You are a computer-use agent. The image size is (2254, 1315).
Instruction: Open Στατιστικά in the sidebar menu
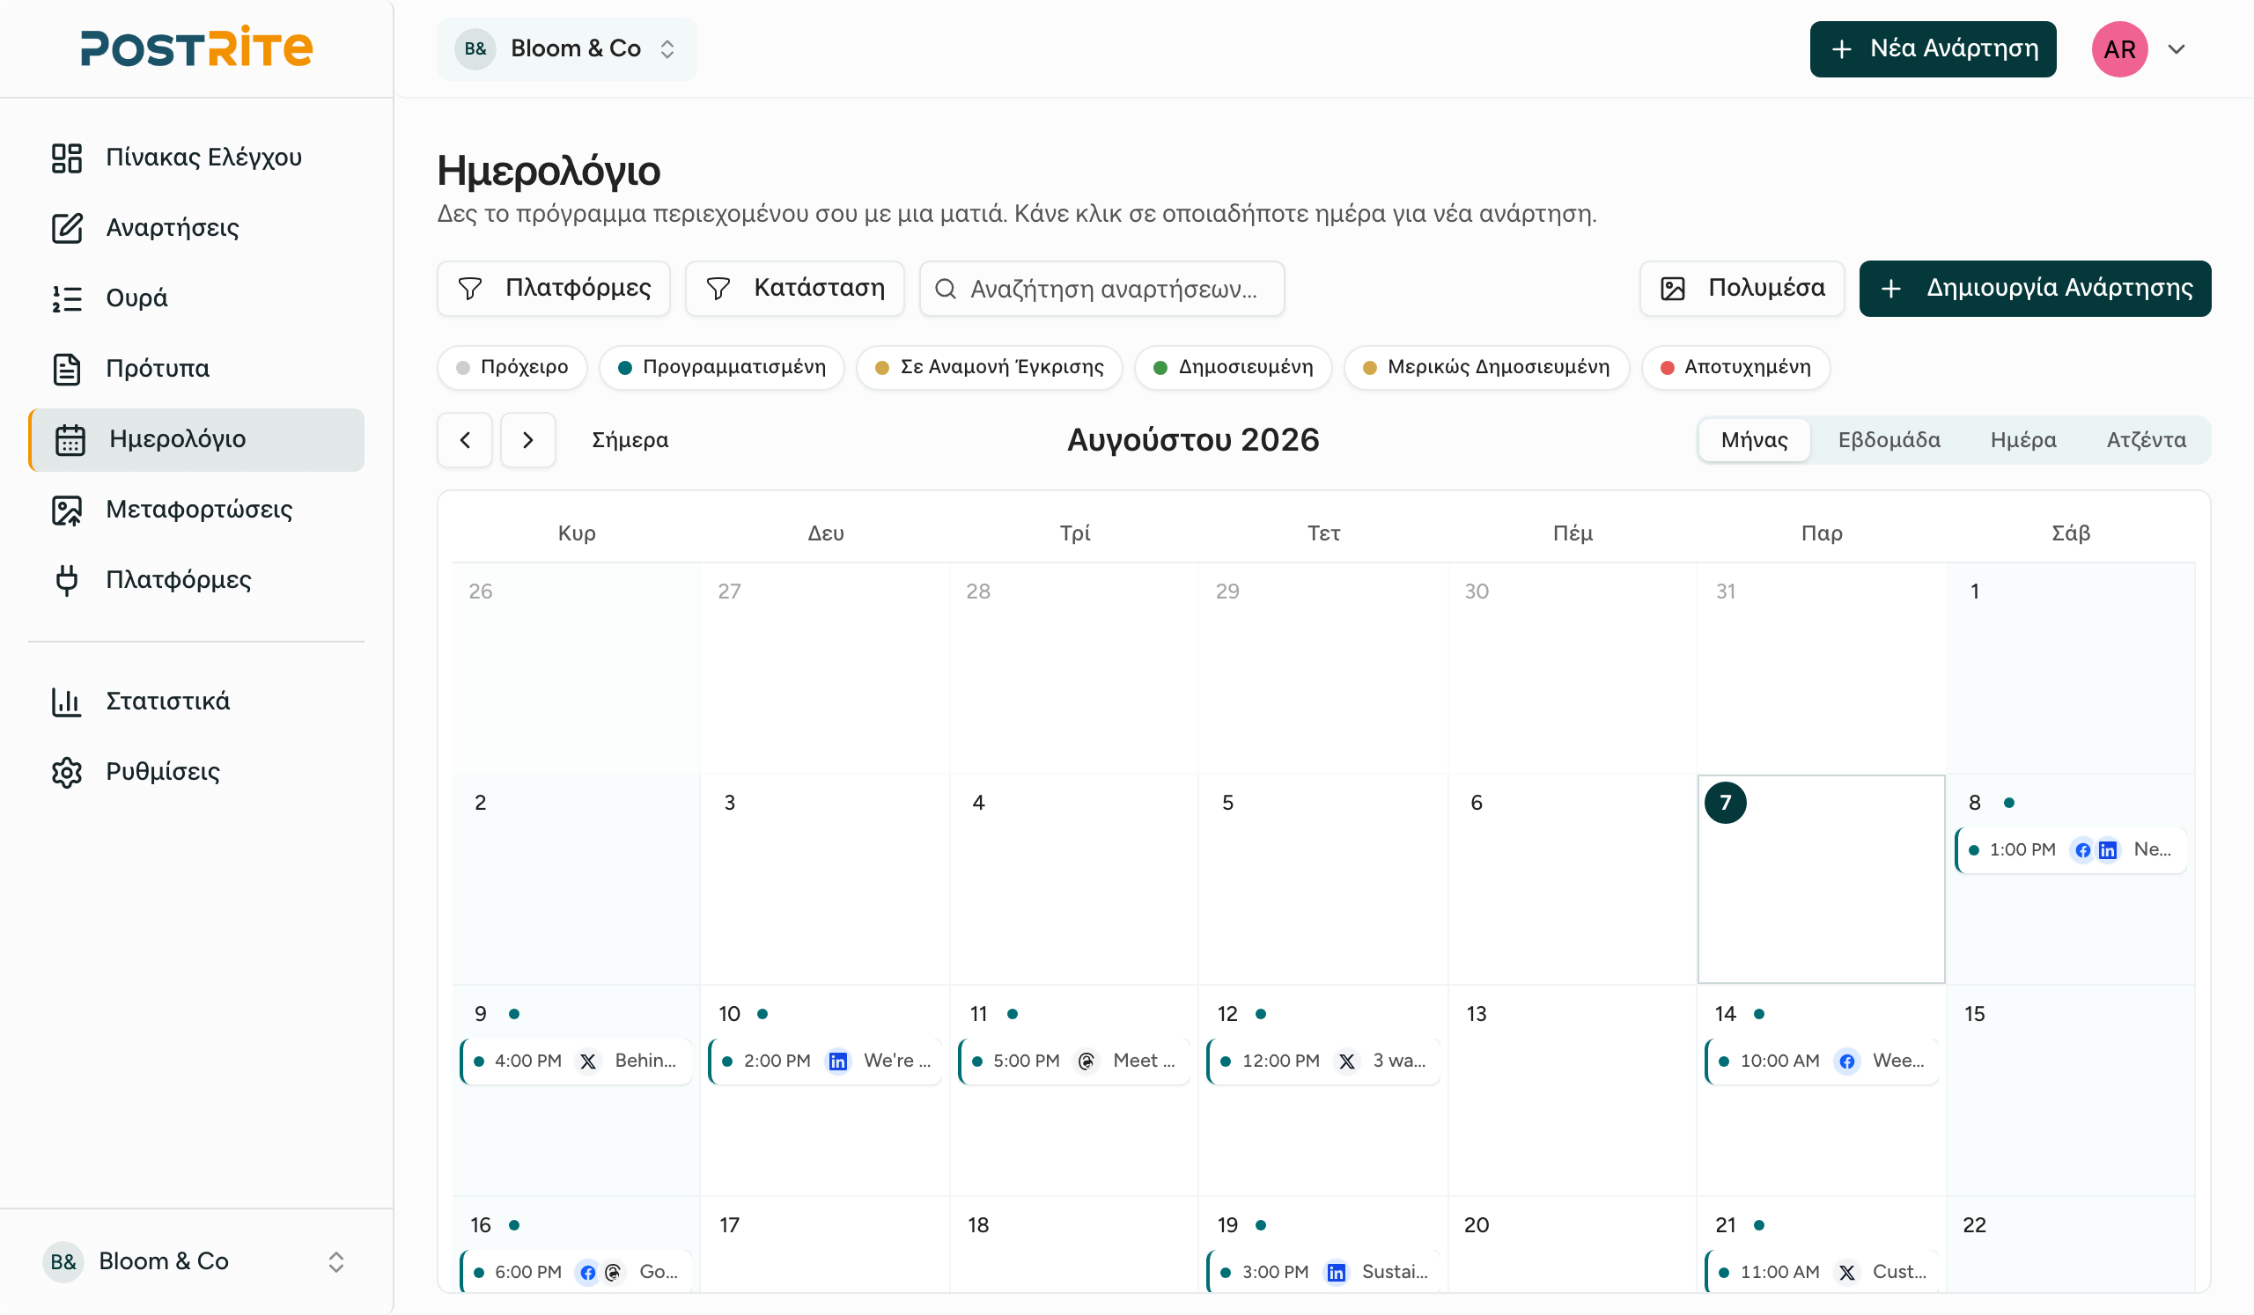[x=196, y=702]
